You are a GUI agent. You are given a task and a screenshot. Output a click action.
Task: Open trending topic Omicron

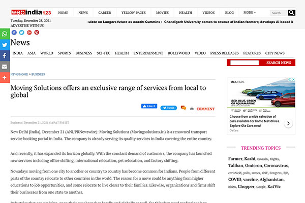pyautogui.click(x=254, y=165)
